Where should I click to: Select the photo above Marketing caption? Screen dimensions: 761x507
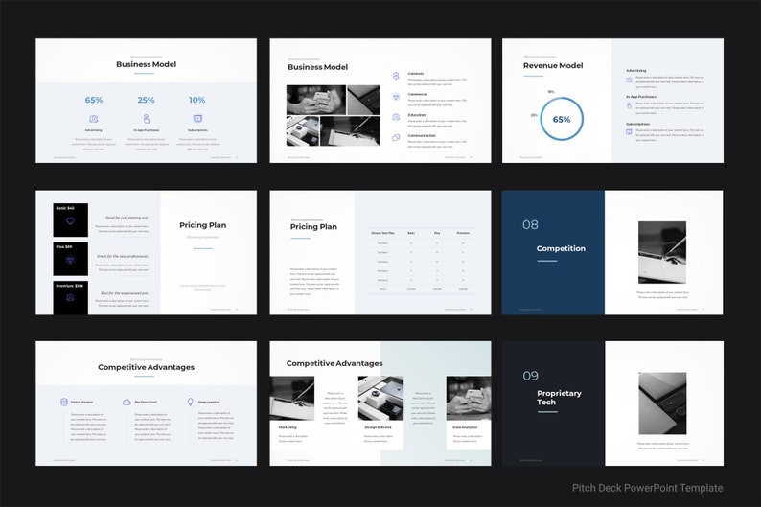click(x=292, y=399)
